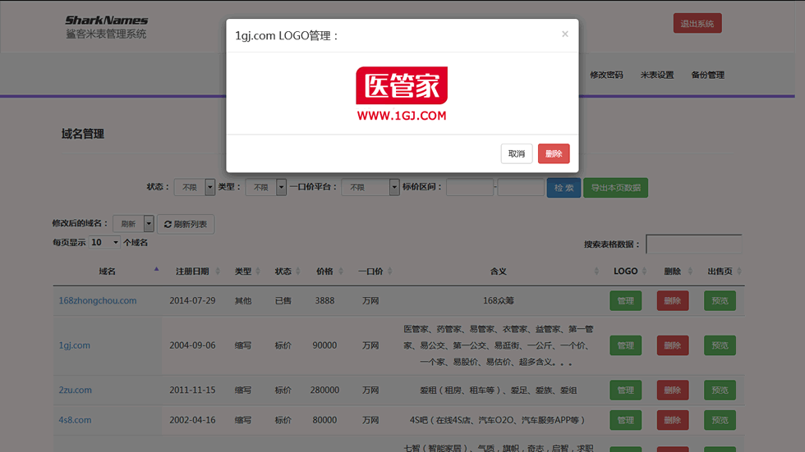
Task: Click the 取消 cancel button
Action: (517, 153)
